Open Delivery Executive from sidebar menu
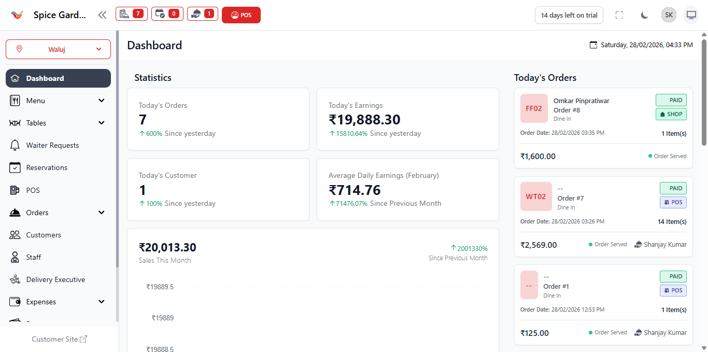 [x=55, y=279]
